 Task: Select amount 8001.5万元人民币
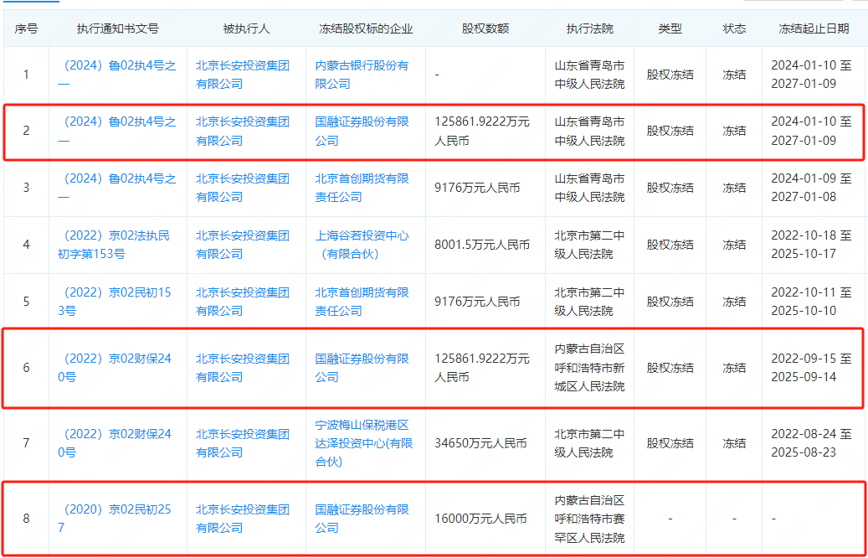[x=482, y=245]
